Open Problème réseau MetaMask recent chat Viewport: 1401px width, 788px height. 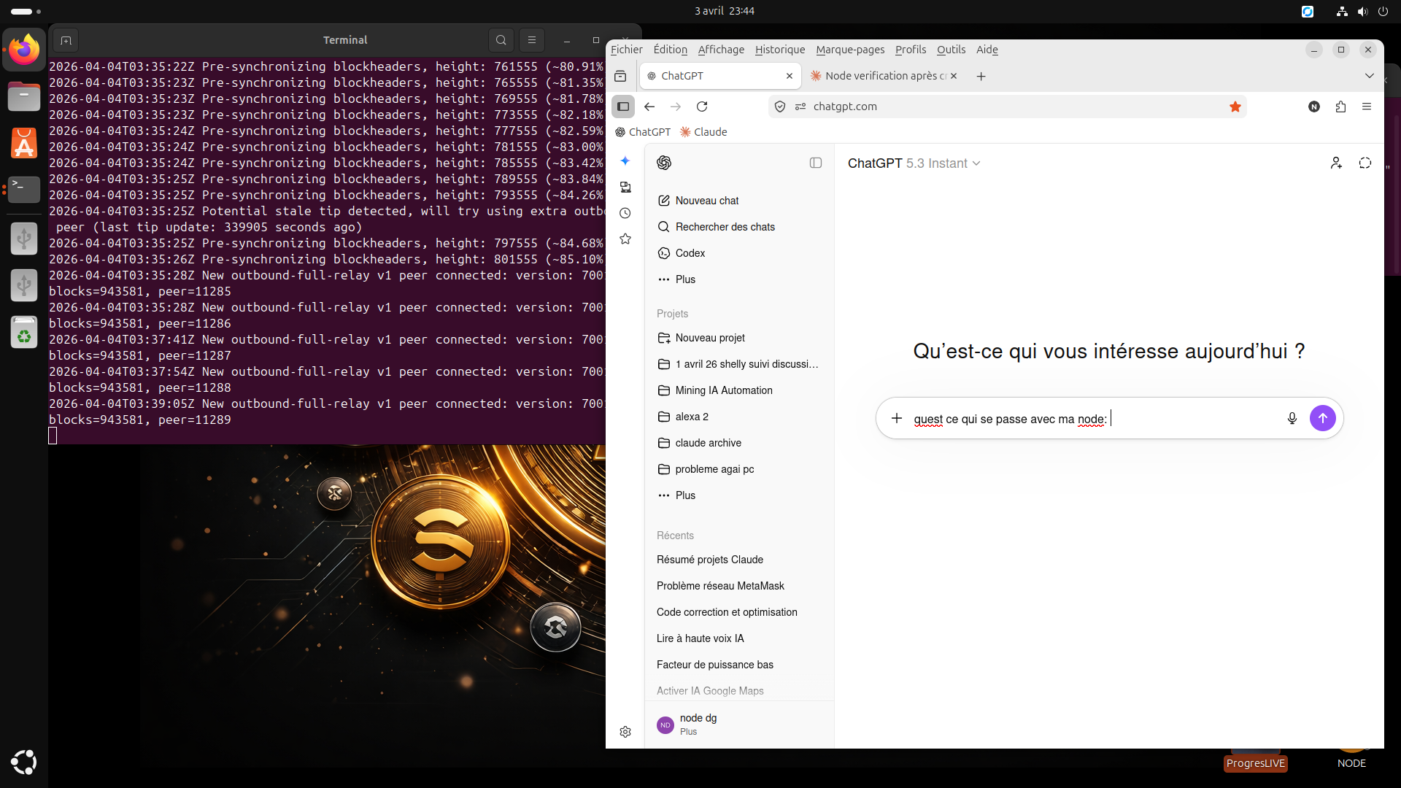pyautogui.click(x=720, y=586)
